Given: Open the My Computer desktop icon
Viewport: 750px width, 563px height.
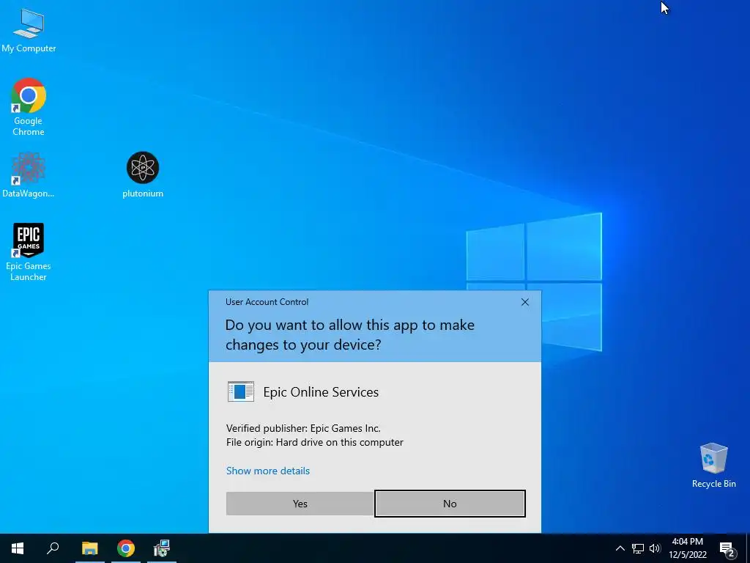Looking at the screenshot, I should (29, 29).
